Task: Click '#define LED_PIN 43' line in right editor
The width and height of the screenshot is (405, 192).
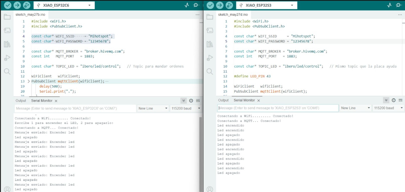Action: pos(252,76)
